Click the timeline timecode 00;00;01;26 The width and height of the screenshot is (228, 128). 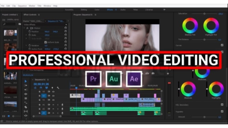tap(41, 84)
